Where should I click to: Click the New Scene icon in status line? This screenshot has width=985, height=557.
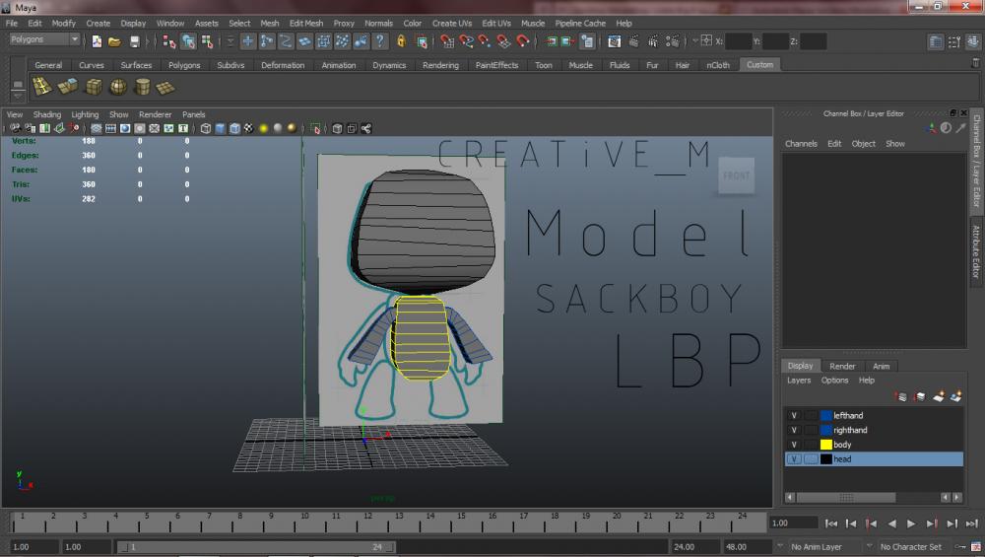[x=97, y=41]
